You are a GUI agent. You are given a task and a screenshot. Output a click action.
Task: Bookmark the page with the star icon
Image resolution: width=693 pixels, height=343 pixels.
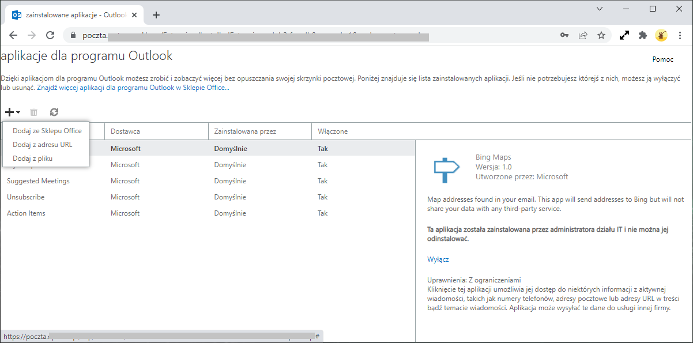point(601,35)
